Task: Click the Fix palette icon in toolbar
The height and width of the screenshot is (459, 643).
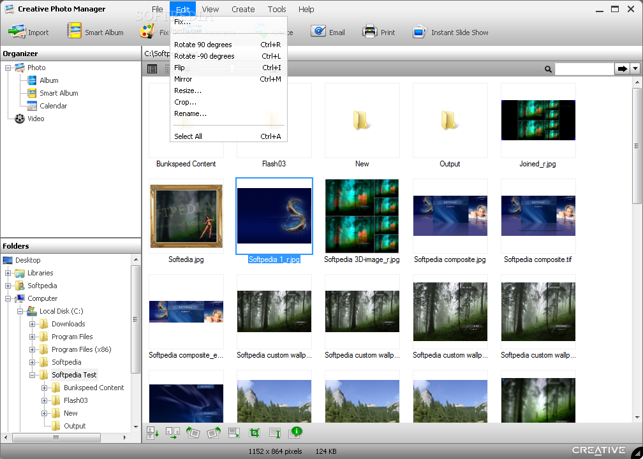Action: (x=147, y=32)
